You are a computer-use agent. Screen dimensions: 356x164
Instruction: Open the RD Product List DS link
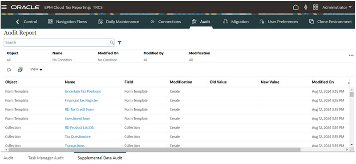click(x=79, y=128)
